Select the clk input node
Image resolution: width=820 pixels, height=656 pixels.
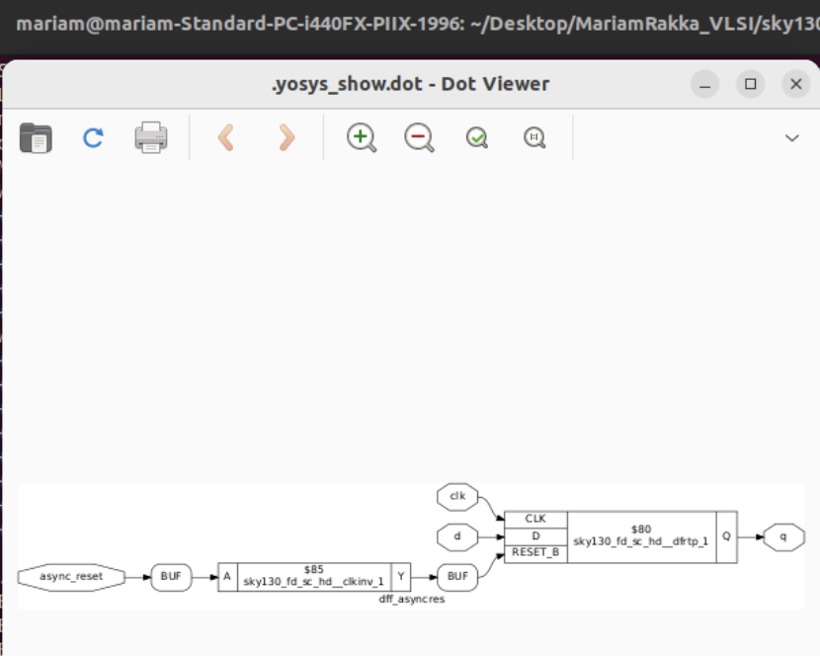(x=457, y=497)
